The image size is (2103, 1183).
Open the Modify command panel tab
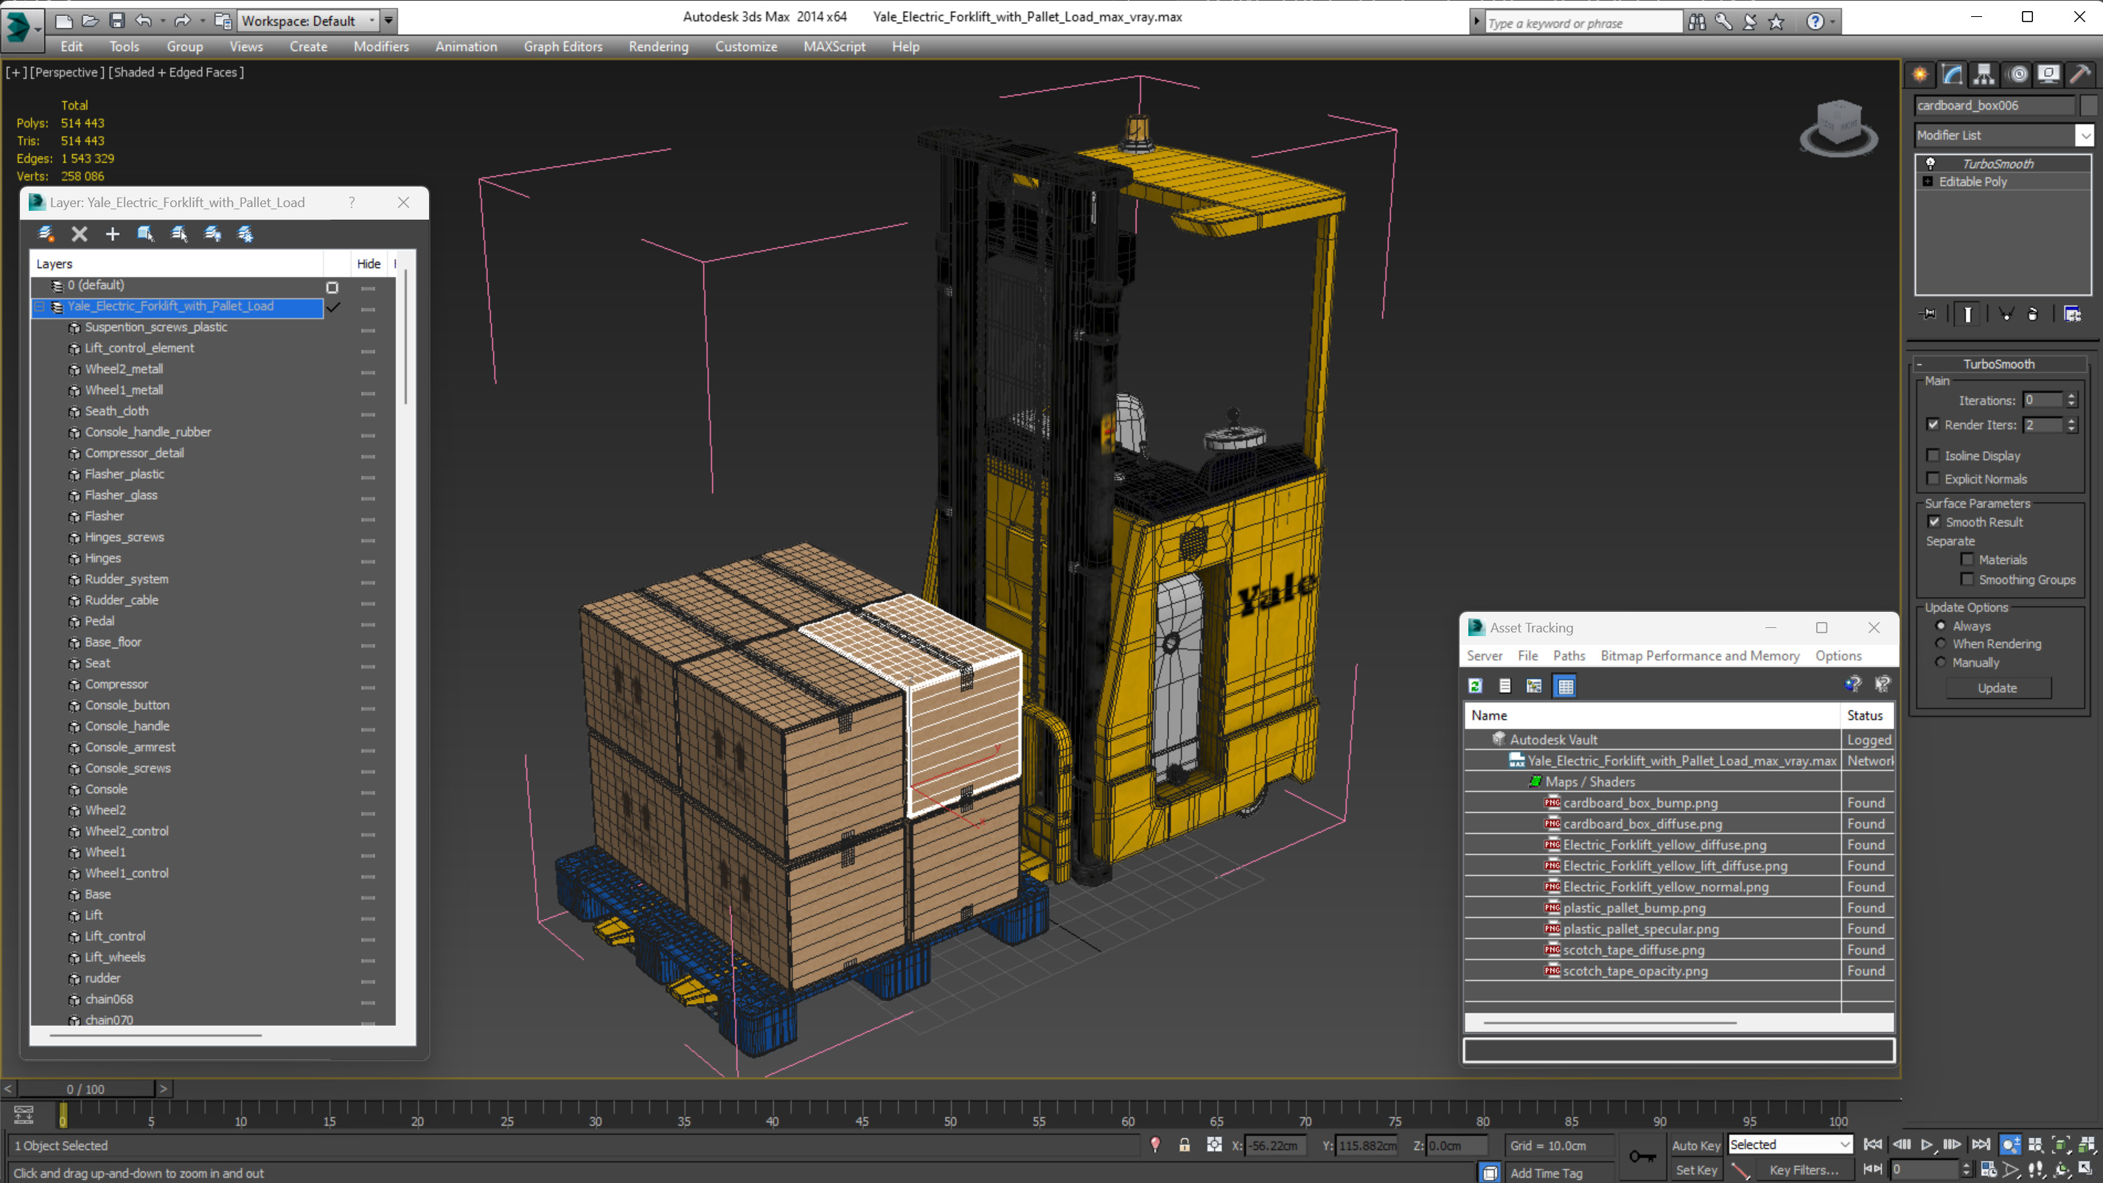(x=1952, y=74)
